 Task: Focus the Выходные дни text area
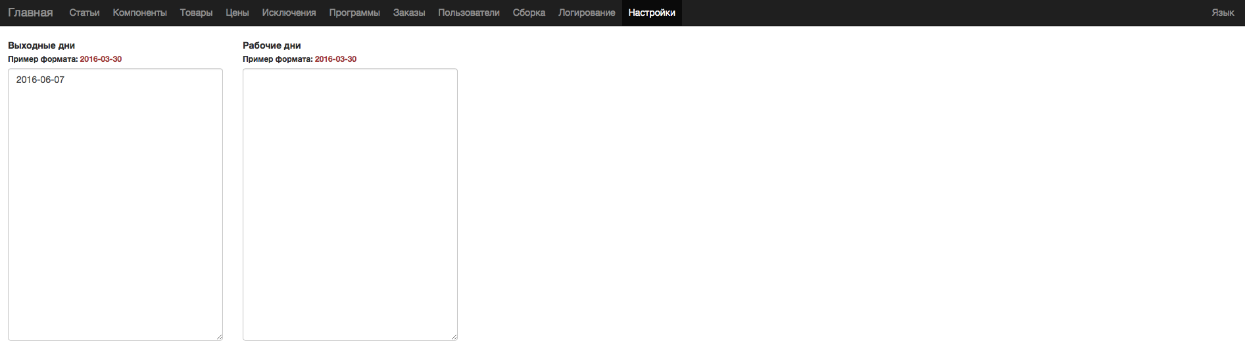(115, 210)
